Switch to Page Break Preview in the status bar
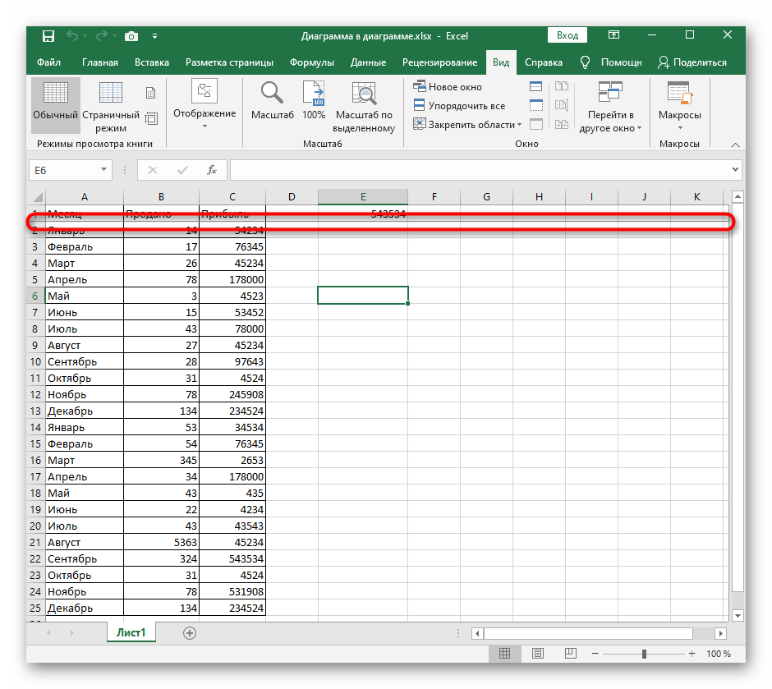The height and width of the screenshot is (689, 772). [x=571, y=654]
